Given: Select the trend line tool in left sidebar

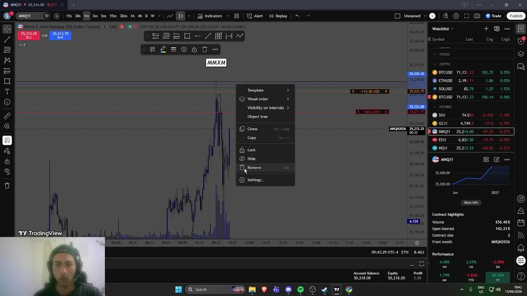Looking at the screenshot, I should click(7, 39).
